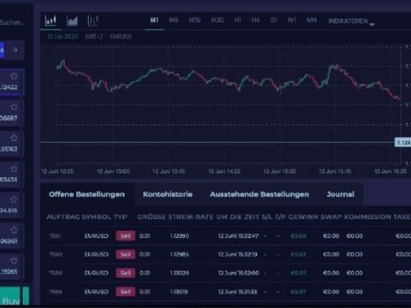The image size is (411, 308).
Task: Click the price marker on chart axis
Action: 402,142
